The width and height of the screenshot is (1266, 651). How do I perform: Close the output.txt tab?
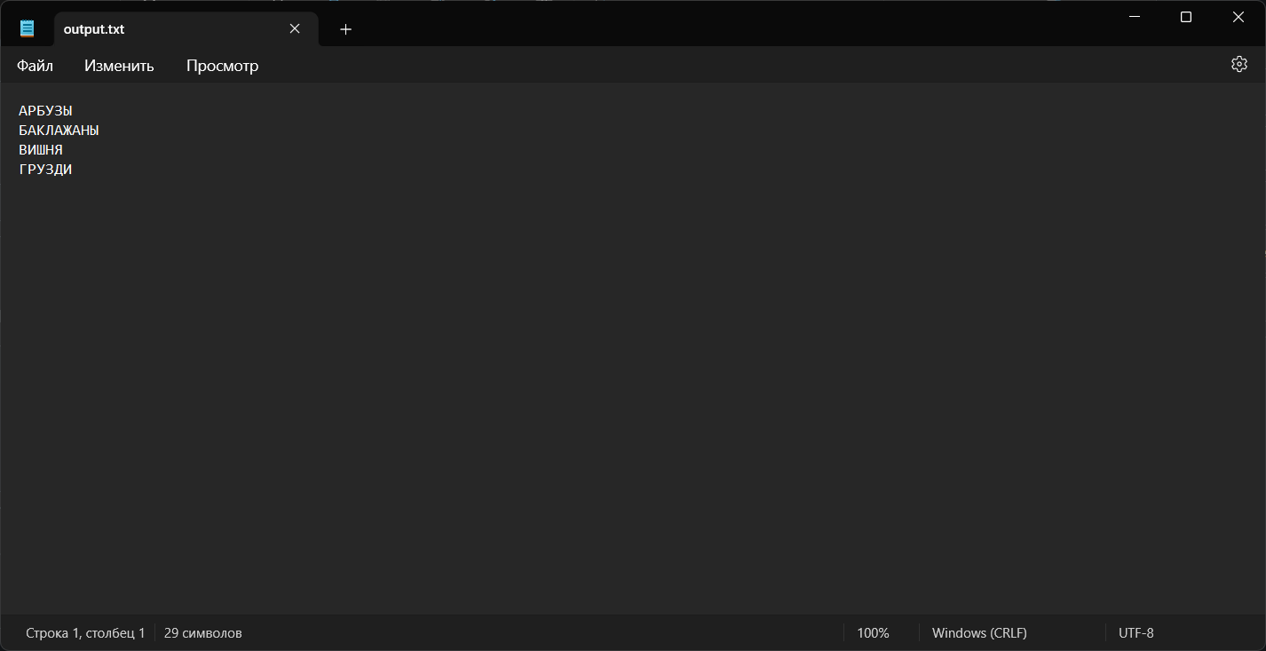[x=295, y=29]
